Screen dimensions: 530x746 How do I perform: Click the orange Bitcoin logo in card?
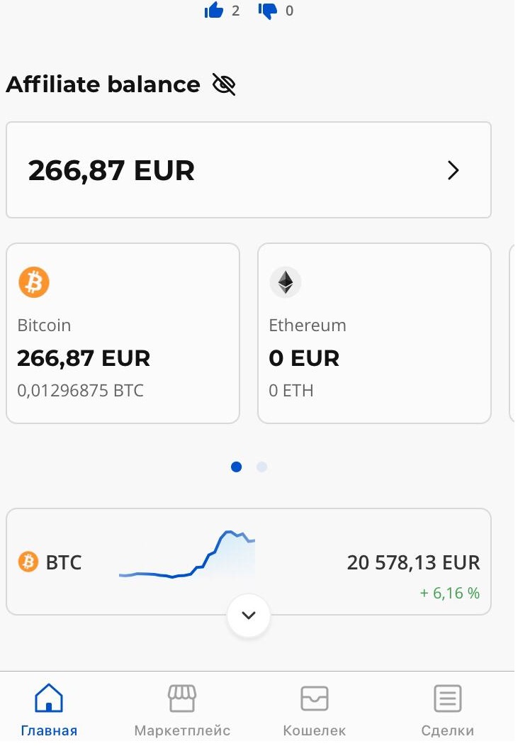pos(34,282)
